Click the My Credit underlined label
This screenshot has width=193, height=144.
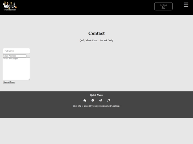tap(163, 5)
